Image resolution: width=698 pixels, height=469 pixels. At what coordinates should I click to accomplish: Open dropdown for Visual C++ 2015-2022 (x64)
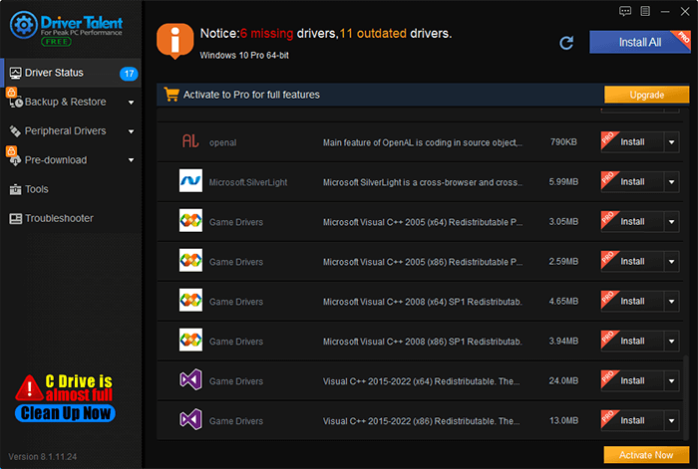(671, 381)
